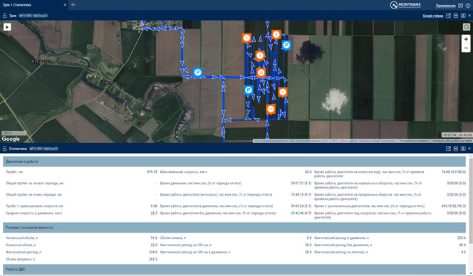Click messages icon next to Приложения

[460, 6]
